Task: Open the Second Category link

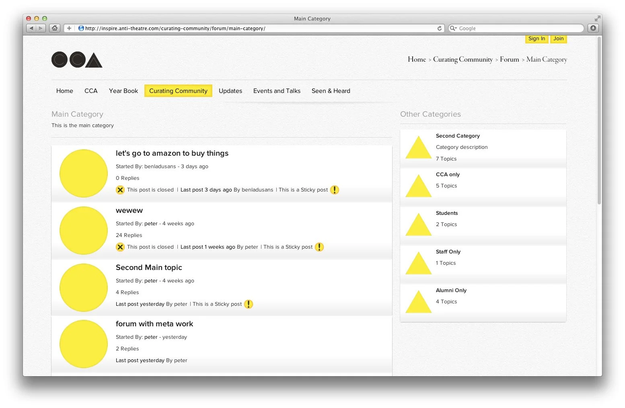Action: (x=458, y=136)
